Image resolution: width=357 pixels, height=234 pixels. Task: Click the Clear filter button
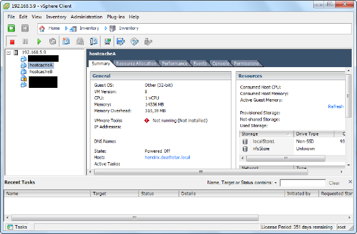tap(334, 183)
